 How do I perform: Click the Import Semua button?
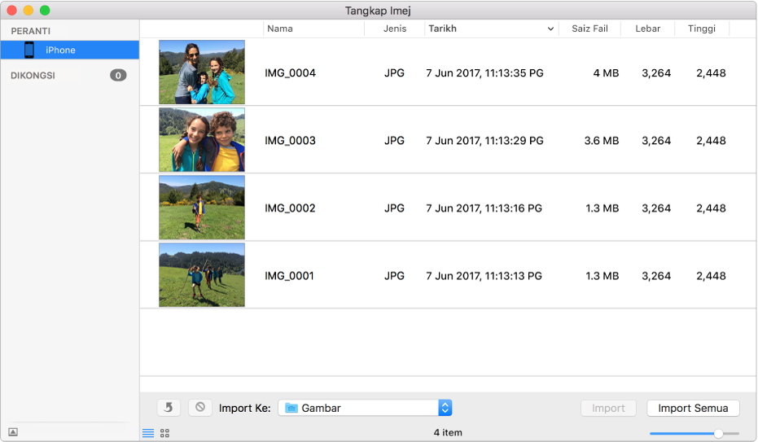[x=693, y=408]
